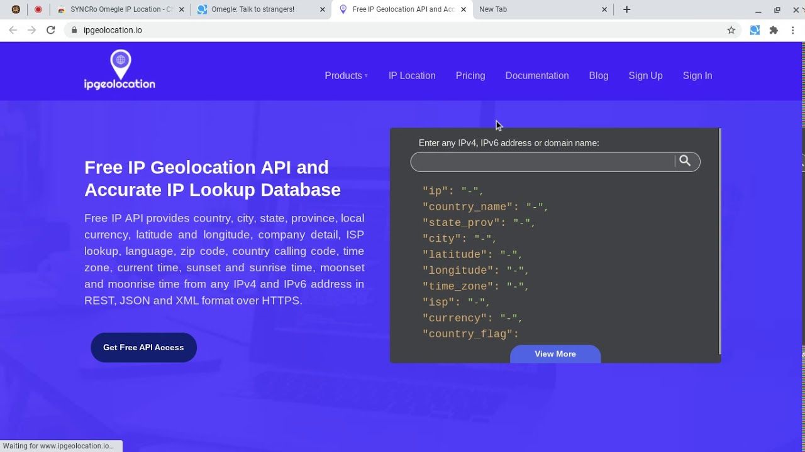Click the "country_name" result line
This screenshot has height=452, width=805.
point(486,207)
